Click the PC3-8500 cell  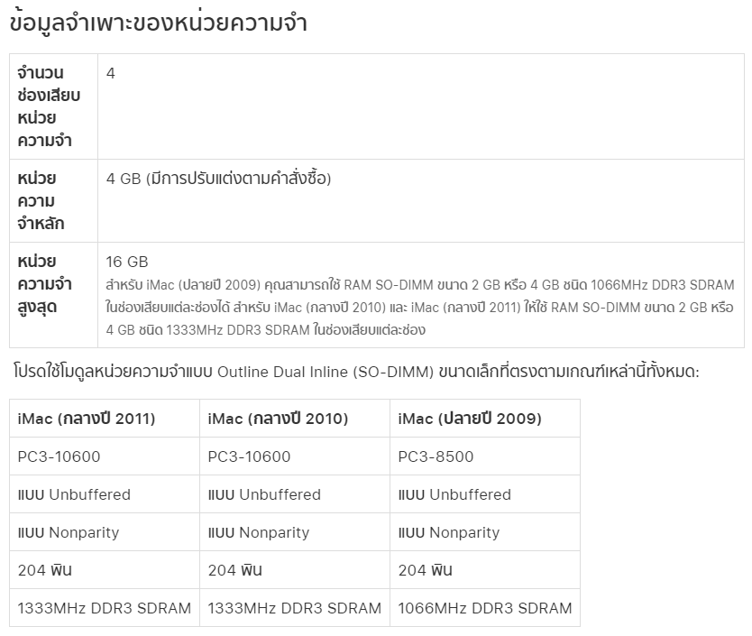point(436,456)
